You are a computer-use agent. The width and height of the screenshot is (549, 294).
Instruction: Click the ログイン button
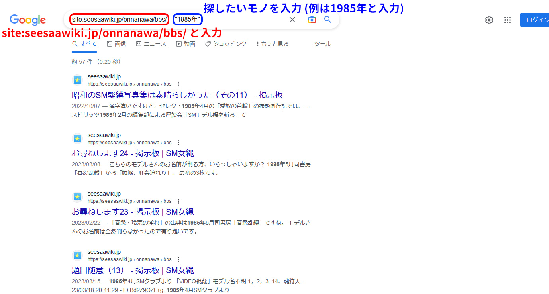coord(535,20)
